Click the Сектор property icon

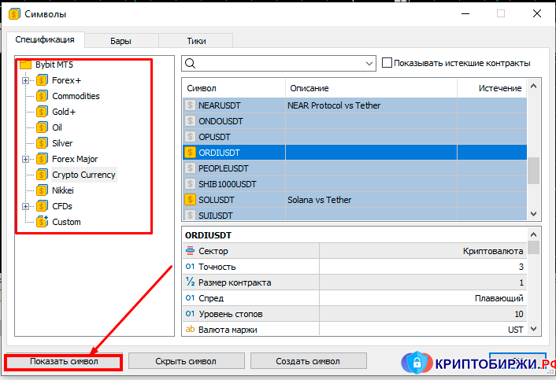(x=190, y=251)
